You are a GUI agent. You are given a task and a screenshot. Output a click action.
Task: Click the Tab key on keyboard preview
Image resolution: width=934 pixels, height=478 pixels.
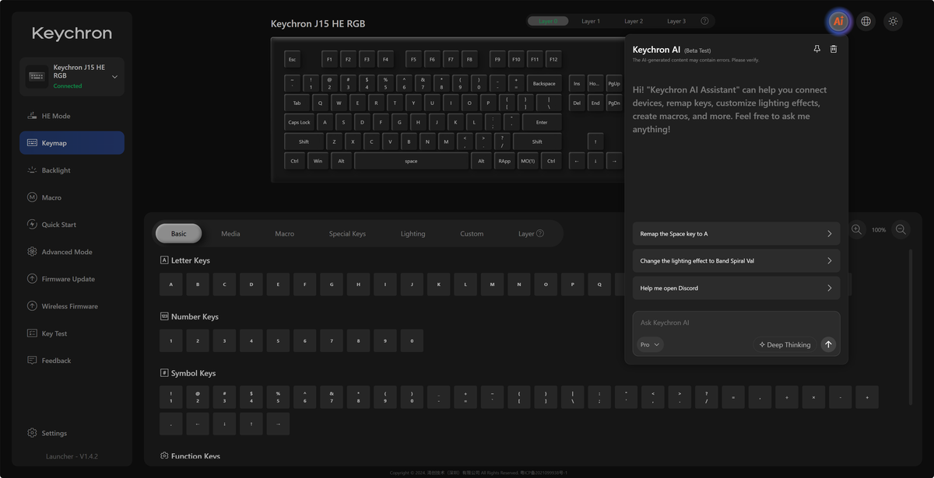click(297, 103)
